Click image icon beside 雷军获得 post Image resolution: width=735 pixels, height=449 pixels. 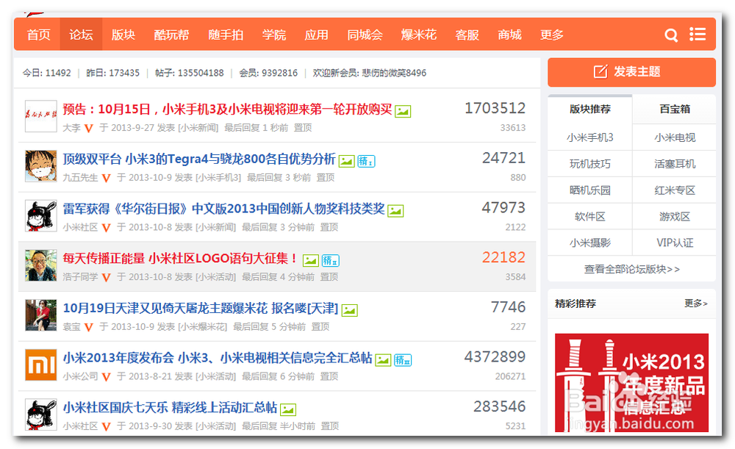[395, 211]
